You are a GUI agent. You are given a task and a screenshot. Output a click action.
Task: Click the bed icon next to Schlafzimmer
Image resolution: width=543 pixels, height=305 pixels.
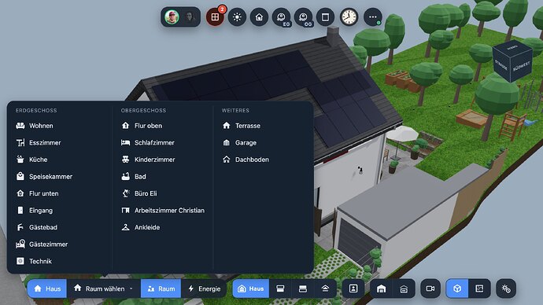[125, 142]
